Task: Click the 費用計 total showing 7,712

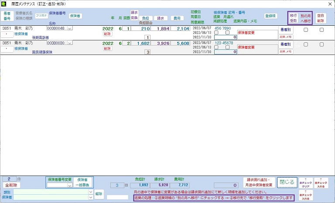Action: pyautogui.click(x=179, y=185)
